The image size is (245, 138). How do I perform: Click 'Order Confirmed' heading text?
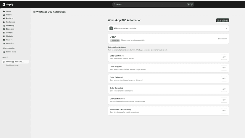pos(117,56)
